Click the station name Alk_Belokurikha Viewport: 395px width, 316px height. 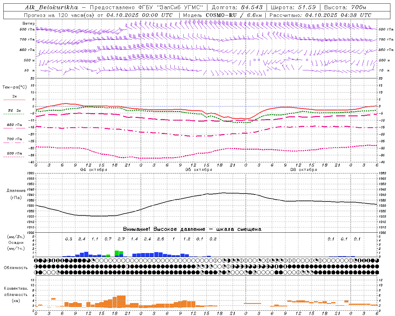52,7
